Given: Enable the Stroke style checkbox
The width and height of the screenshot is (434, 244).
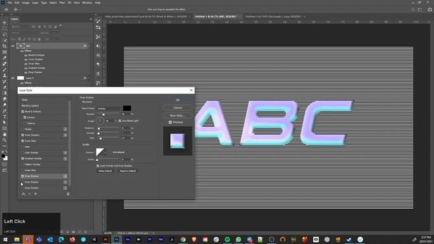Looking at the screenshot, I should point(22,129).
